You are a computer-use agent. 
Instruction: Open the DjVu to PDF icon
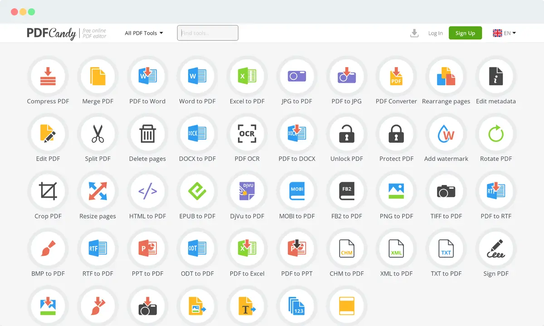click(247, 191)
